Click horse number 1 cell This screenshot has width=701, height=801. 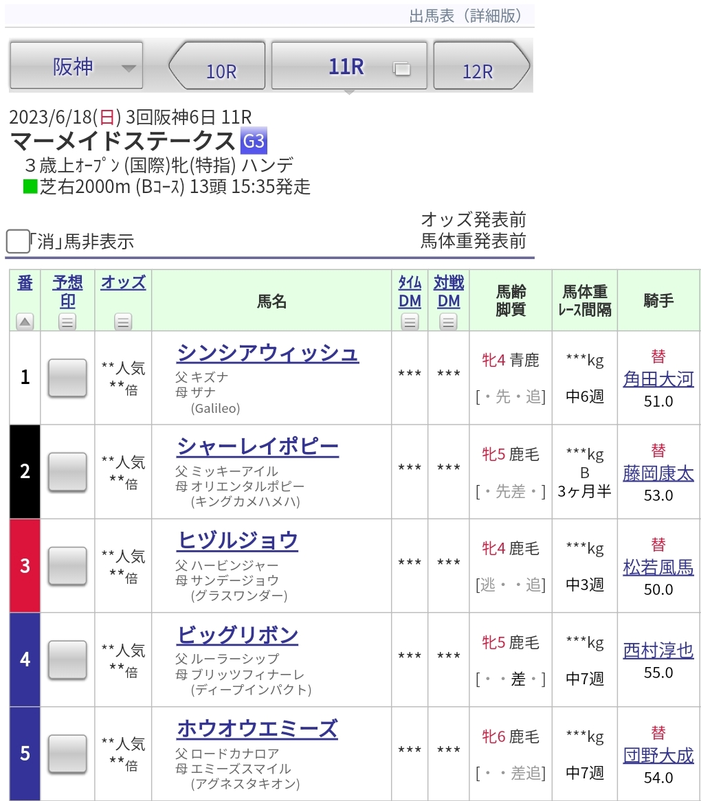click(25, 378)
